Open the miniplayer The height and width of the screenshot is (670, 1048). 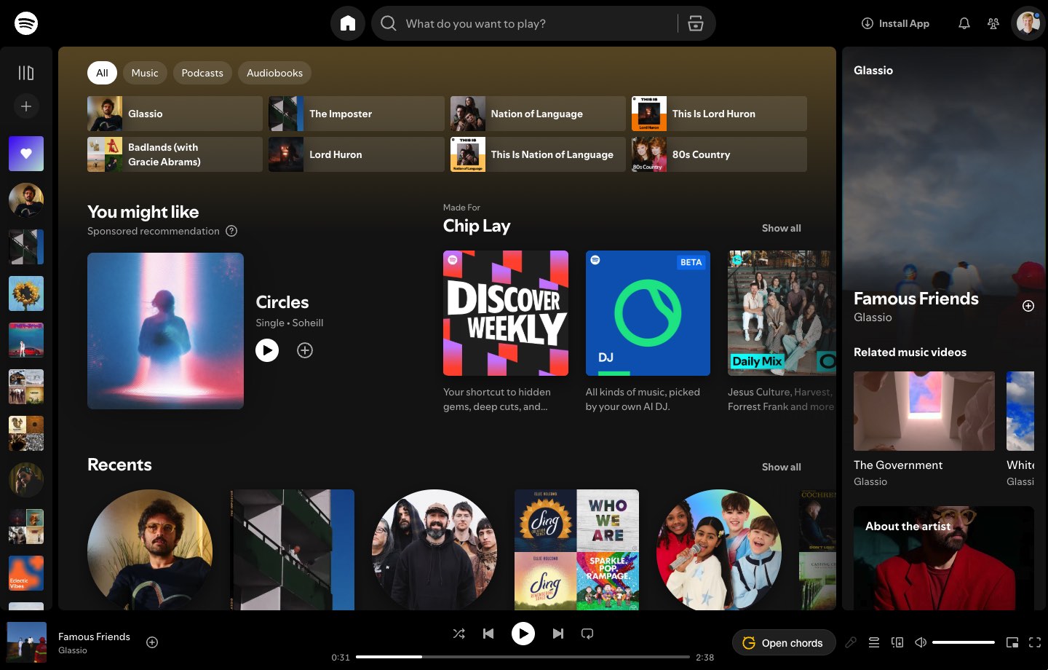pos(1012,642)
